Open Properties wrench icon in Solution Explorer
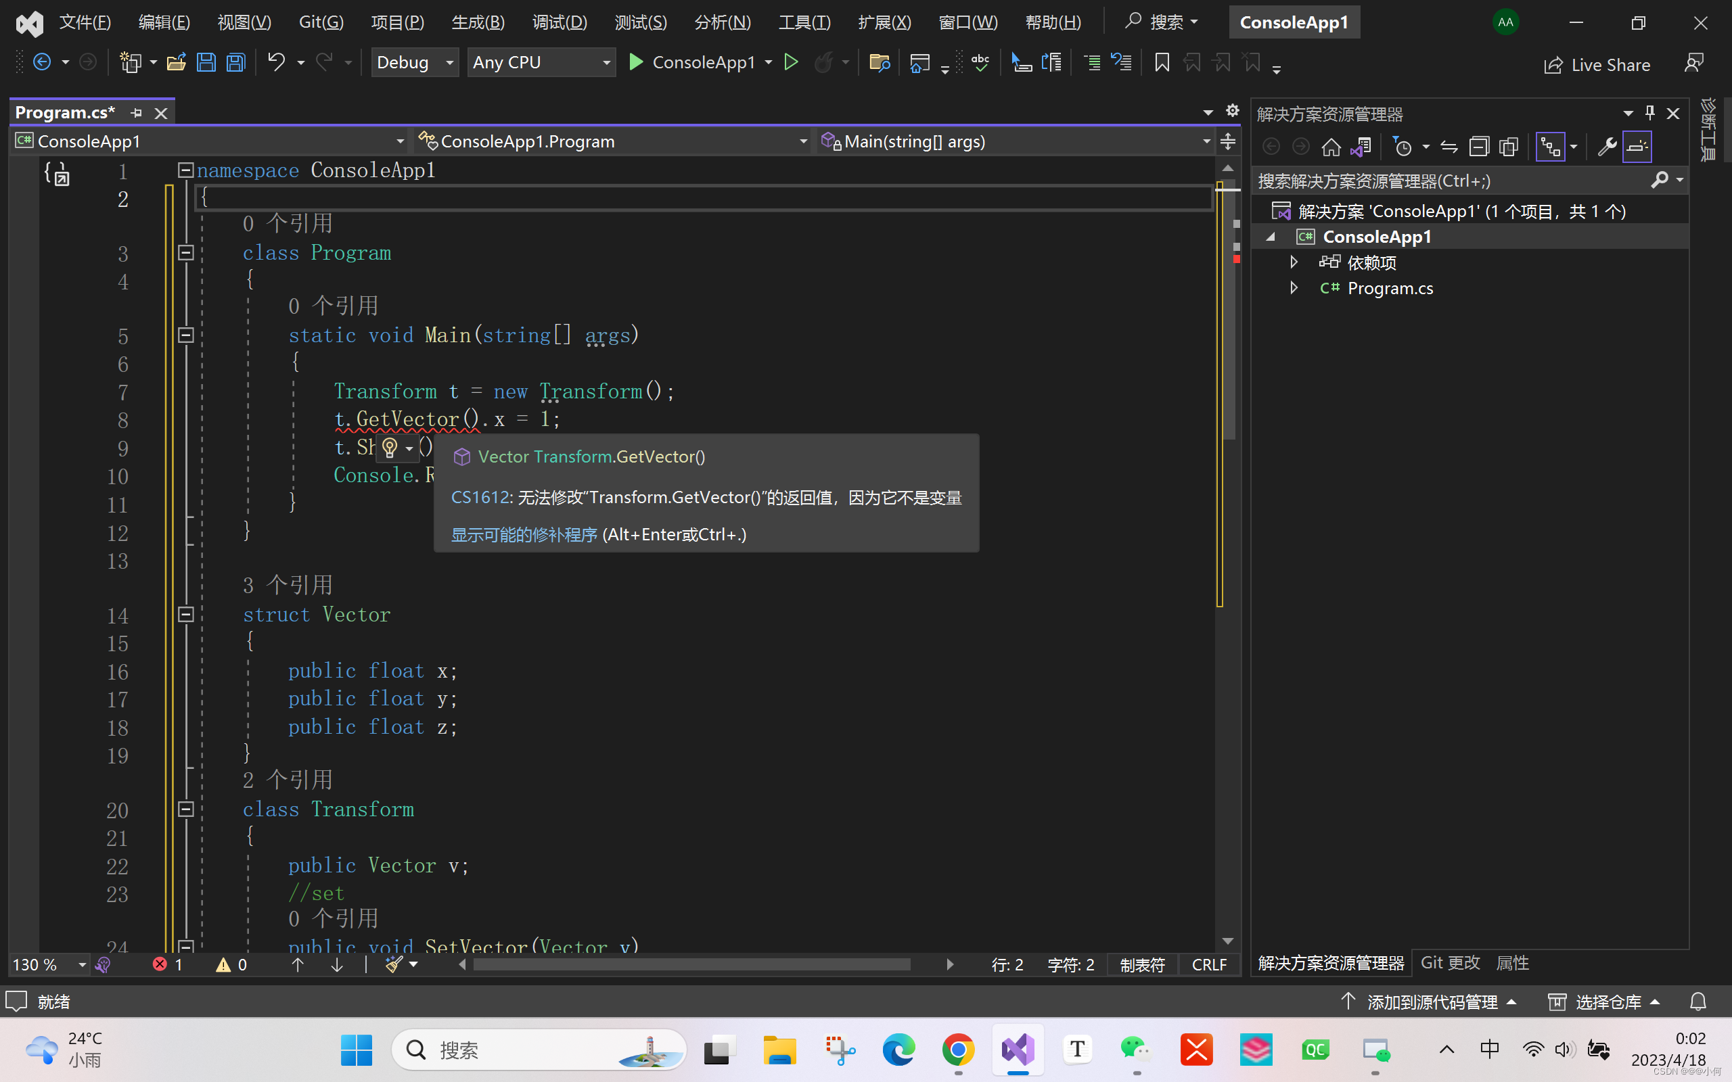This screenshot has height=1082, width=1732. [1606, 147]
